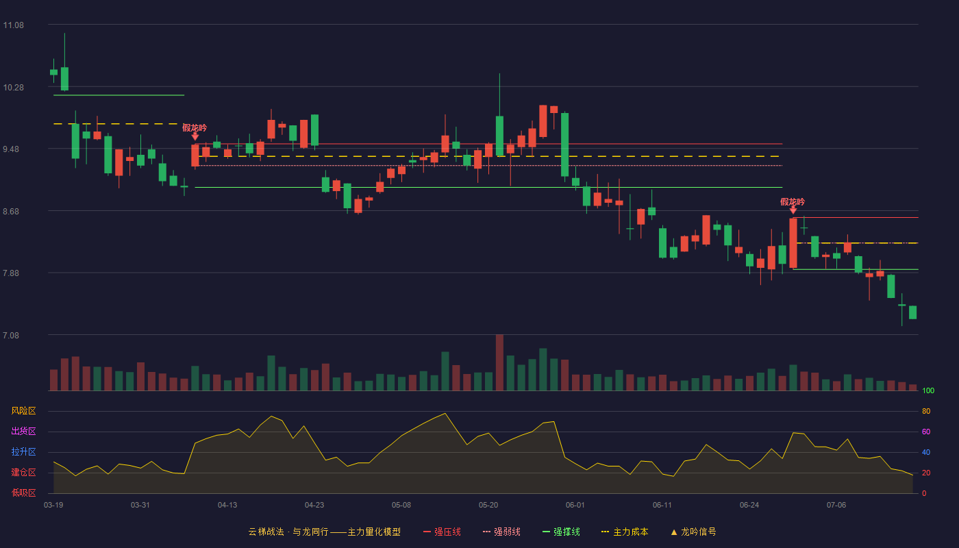Click the 04-23 date label
This screenshot has width=959, height=548.
tap(314, 505)
